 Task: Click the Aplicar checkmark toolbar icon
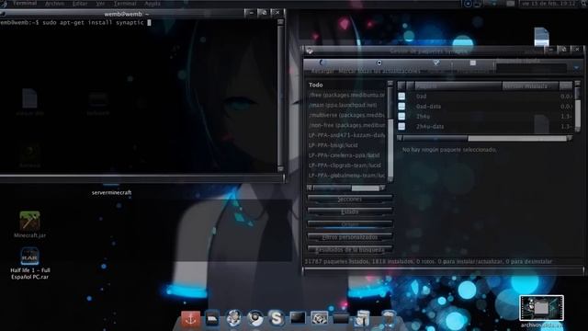(x=436, y=63)
